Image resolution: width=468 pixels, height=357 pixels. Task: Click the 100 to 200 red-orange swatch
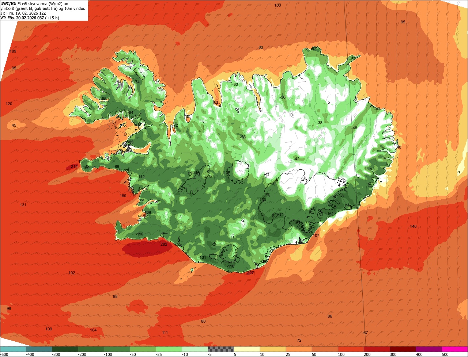point(351,349)
